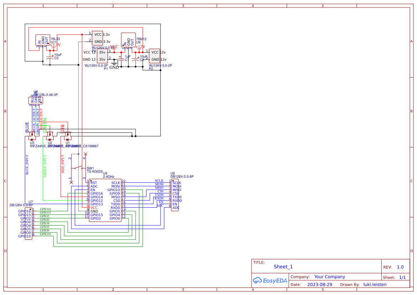Click the GPIO10 pin label on U7
Viewport: 417px width, 295px height.
tap(25, 236)
